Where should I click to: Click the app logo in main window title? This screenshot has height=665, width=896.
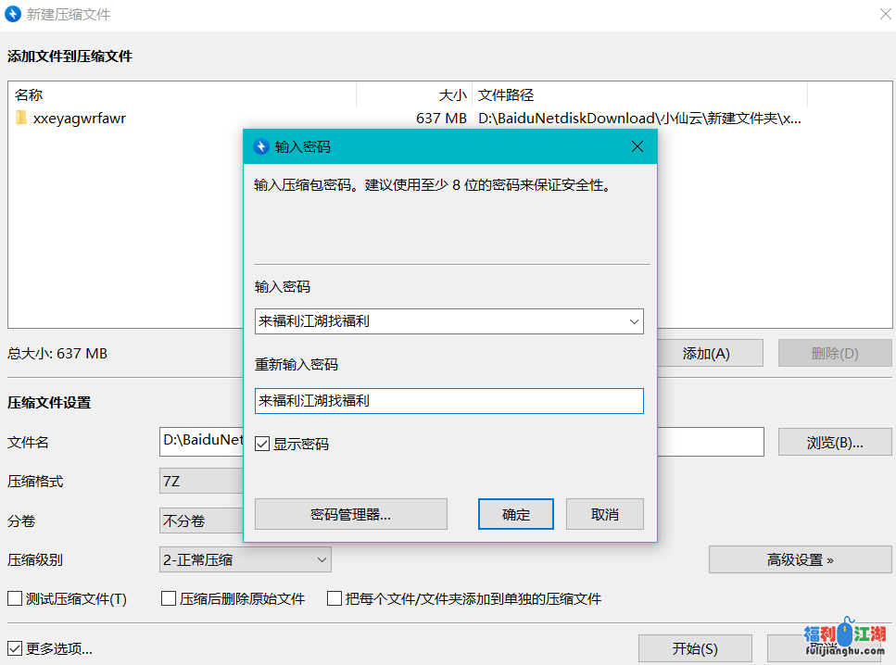click(x=14, y=15)
